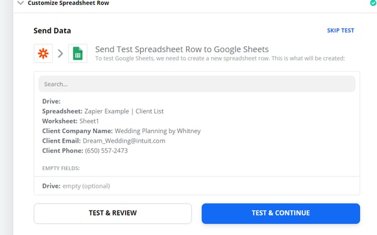The width and height of the screenshot is (377, 235).
Task: Click the TEST & REVIEW button
Action: pos(112,214)
